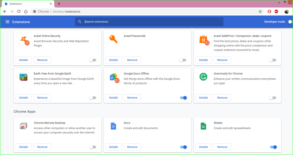The width and height of the screenshot is (293, 155).
Task: Enable the Avast Online Security extension
Action: (93, 60)
